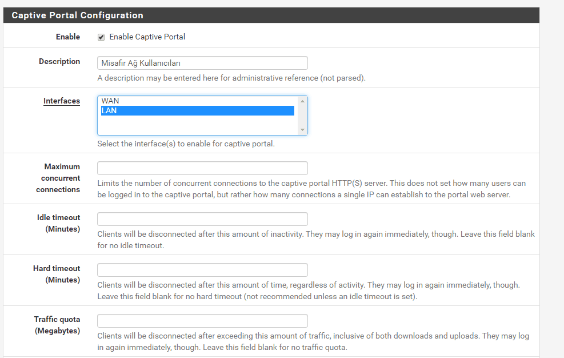The image size is (564, 358).
Task: Click the Hard timeout (Minutes) input
Action: pyautogui.click(x=202, y=270)
